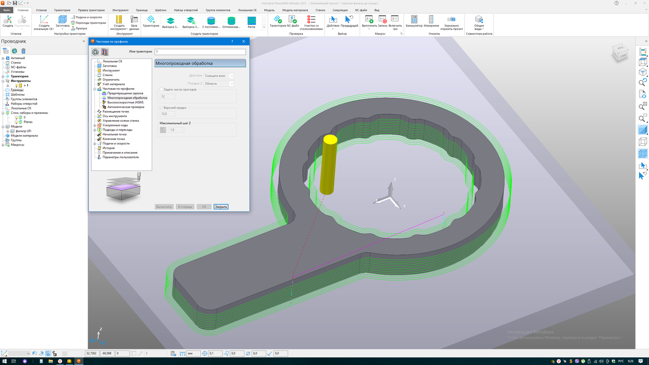Open the Порядок Z dropdown (Область)

pos(219,84)
